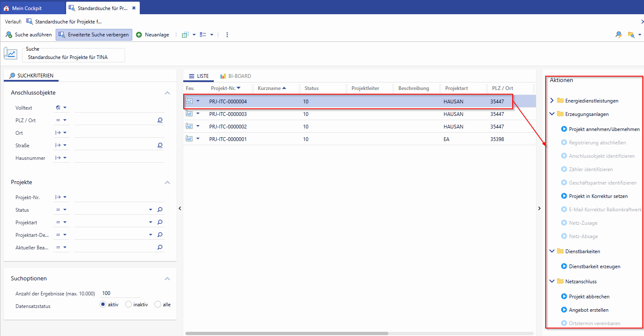This screenshot has width=644, height=336.
Task: Click the Angebot erstellen action icon
Action: point(564,310)
